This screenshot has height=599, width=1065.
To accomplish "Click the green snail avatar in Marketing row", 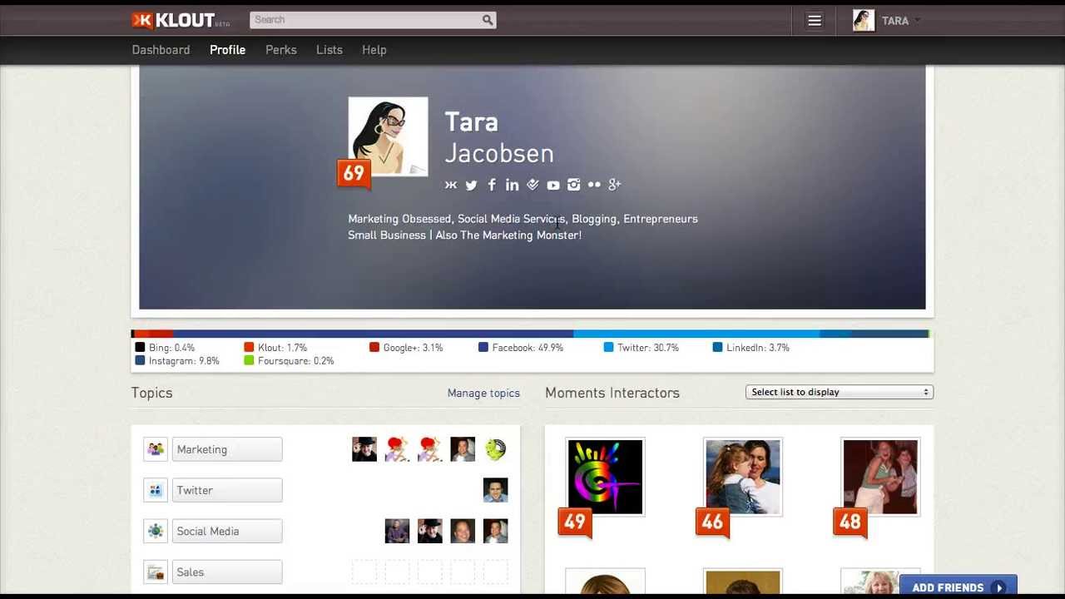I will [495, 449].
